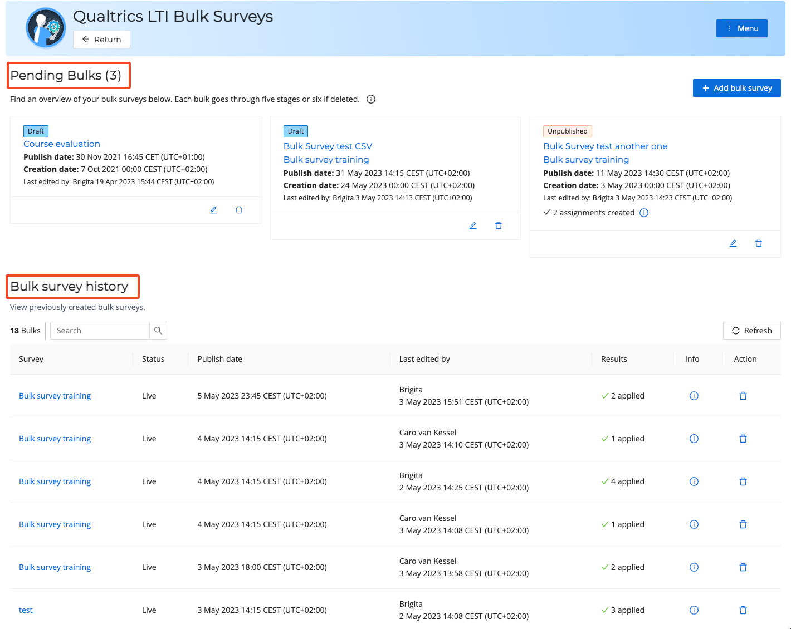Show info for bulk published 3 May 18:00
The image size is (791, 629).
tap(694, 567)
